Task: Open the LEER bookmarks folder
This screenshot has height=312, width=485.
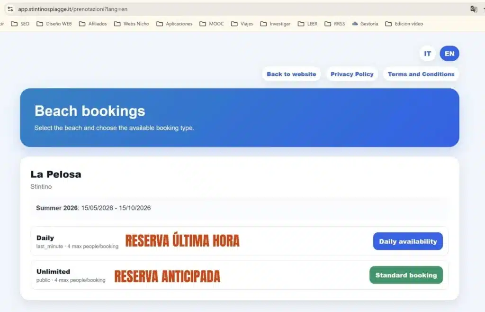Action: (307, 24)
